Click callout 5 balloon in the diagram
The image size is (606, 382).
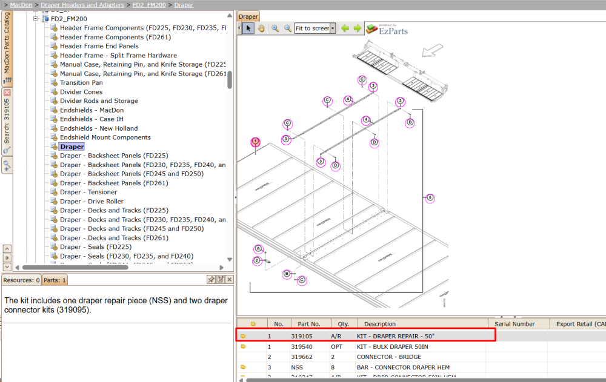(x=430, y=198)
